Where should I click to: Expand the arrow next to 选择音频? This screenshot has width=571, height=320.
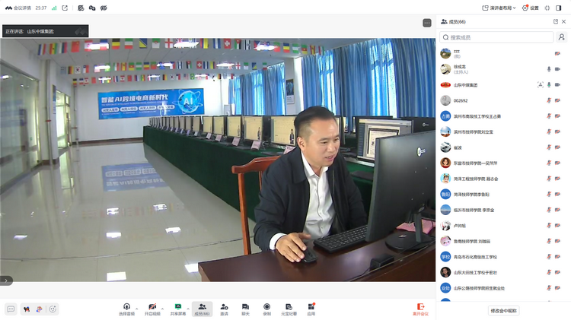tap(137, 309)
